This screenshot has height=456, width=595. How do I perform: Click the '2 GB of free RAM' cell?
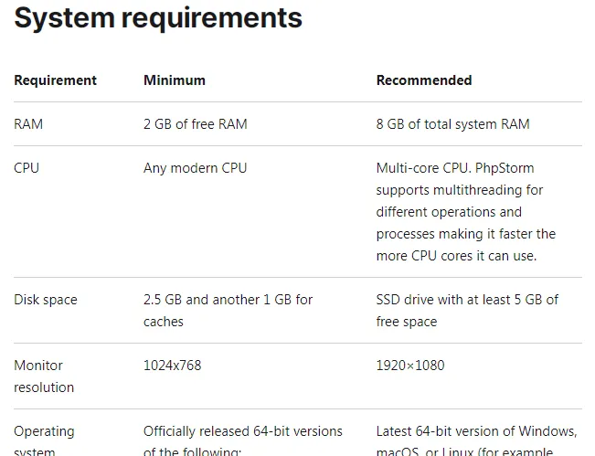[x=195, y=124]
